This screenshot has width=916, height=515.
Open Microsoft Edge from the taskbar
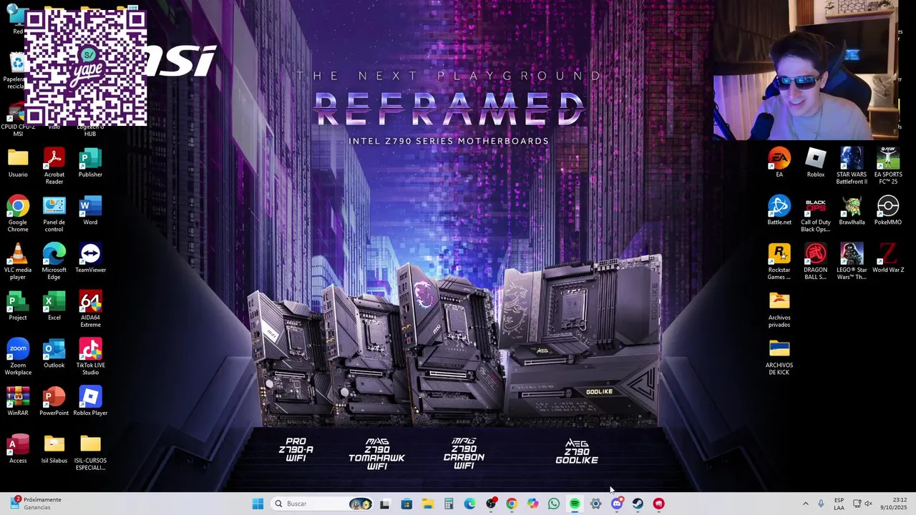(469, 504)
